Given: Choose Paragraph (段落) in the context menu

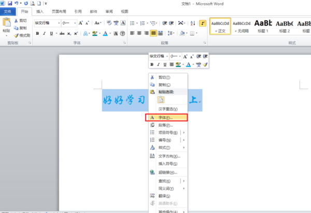Looking at the screenshot, I should pyautogui.click(x=168, y=125).
